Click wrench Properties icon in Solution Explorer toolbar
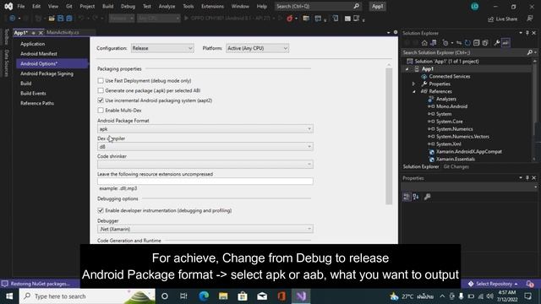The height and width of the screenshot is (304, 541). point(497,43)
